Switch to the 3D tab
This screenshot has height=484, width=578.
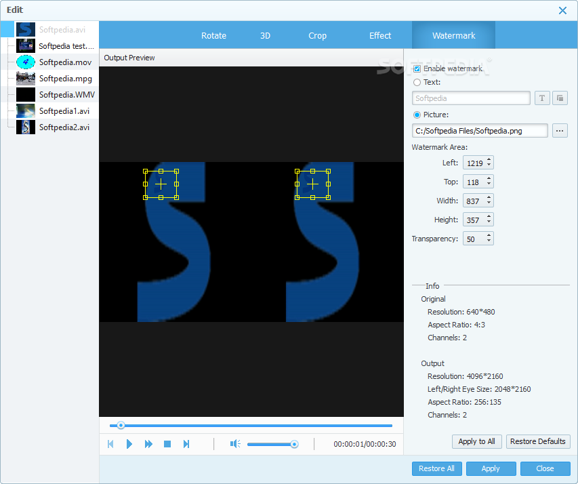tap(266, 35)
